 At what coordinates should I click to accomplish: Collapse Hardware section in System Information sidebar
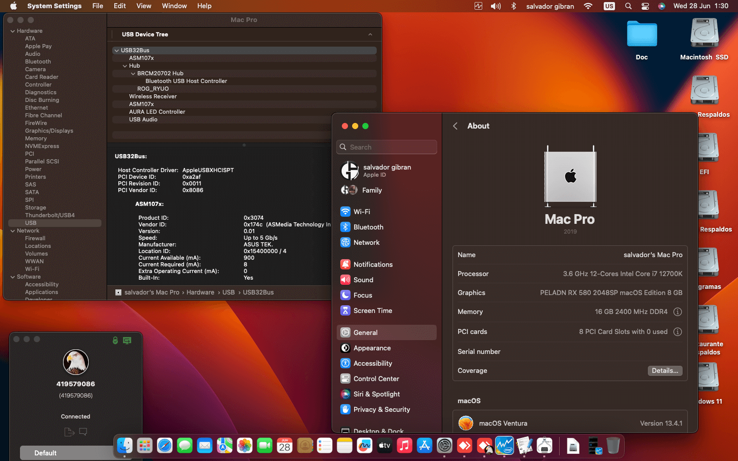[x=12, y=31]
